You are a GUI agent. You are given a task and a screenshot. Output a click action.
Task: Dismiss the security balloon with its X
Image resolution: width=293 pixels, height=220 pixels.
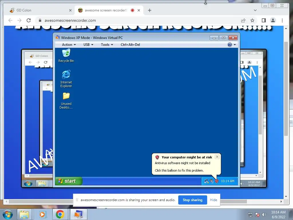pyautogui.click(x=217, y=157)
